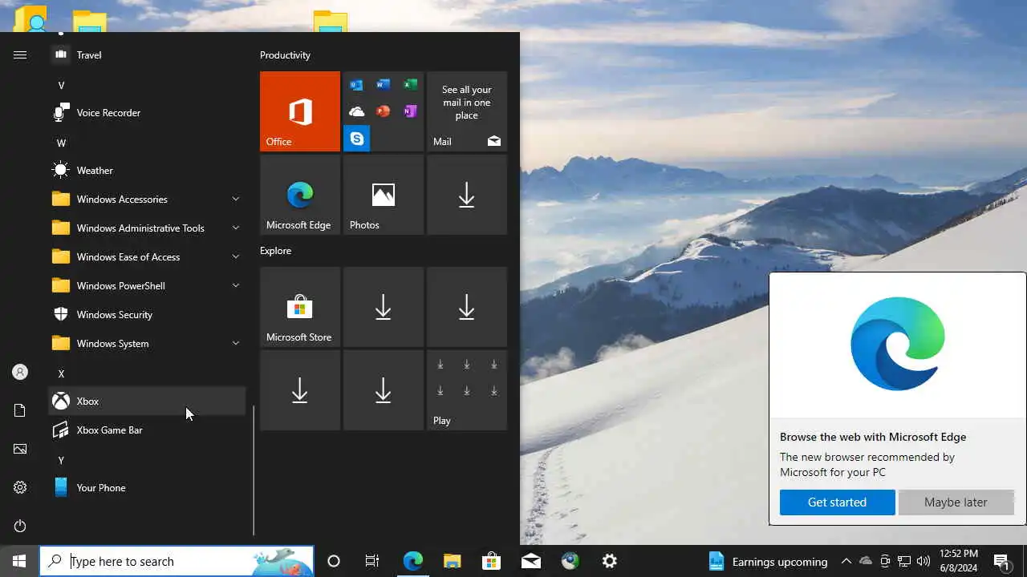The image size is (1027, 577).
Task: Open OneNote icon in Office apps tile
Action: 410,111
